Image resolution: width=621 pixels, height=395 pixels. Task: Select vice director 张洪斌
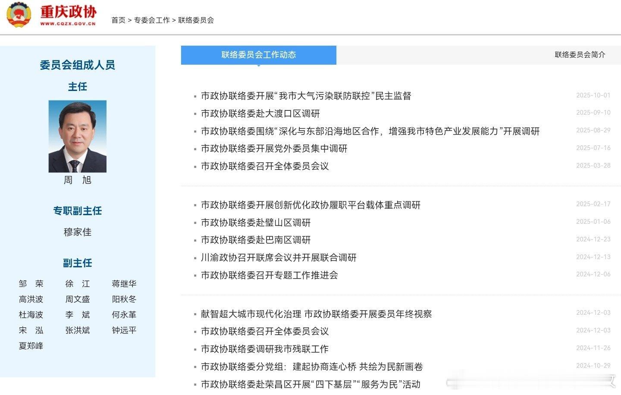78,330
